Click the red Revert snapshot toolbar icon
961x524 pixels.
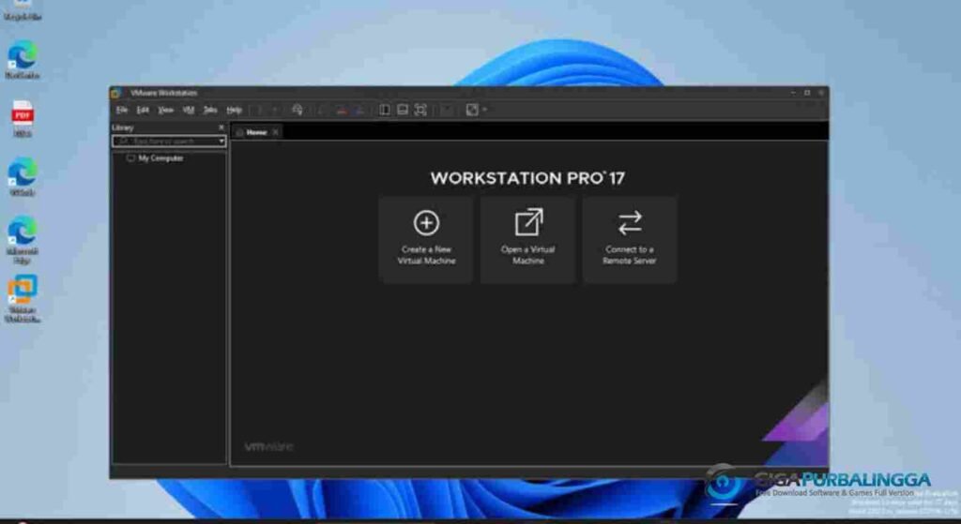click(342, 111)
